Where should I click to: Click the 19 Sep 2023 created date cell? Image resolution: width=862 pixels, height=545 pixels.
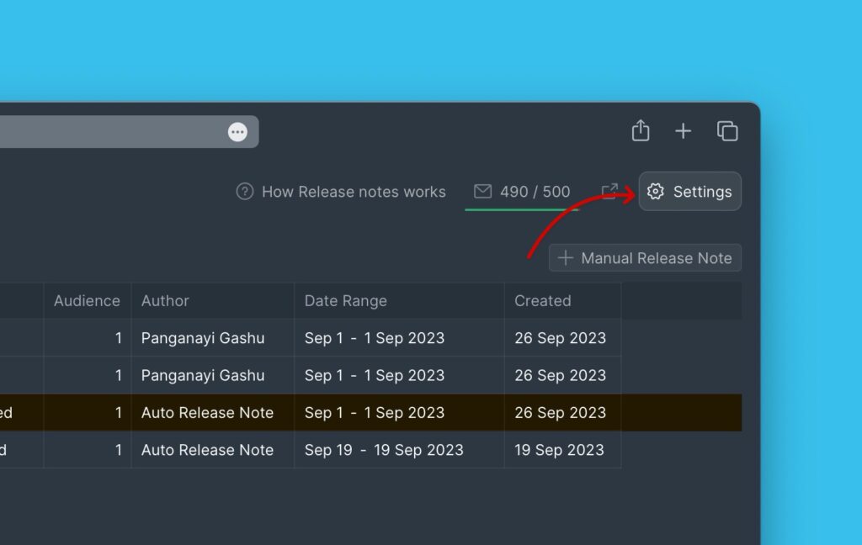[560, 450]
